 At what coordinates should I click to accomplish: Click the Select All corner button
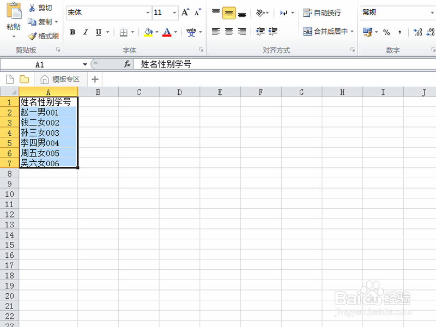9,92
